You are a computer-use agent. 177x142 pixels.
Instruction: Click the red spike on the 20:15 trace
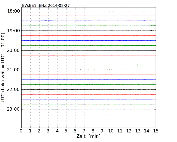pos(54,55)
